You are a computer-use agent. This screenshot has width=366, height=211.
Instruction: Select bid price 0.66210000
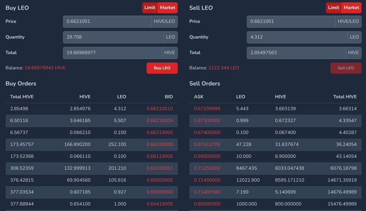pyautogui.click(x=160, y=132)
